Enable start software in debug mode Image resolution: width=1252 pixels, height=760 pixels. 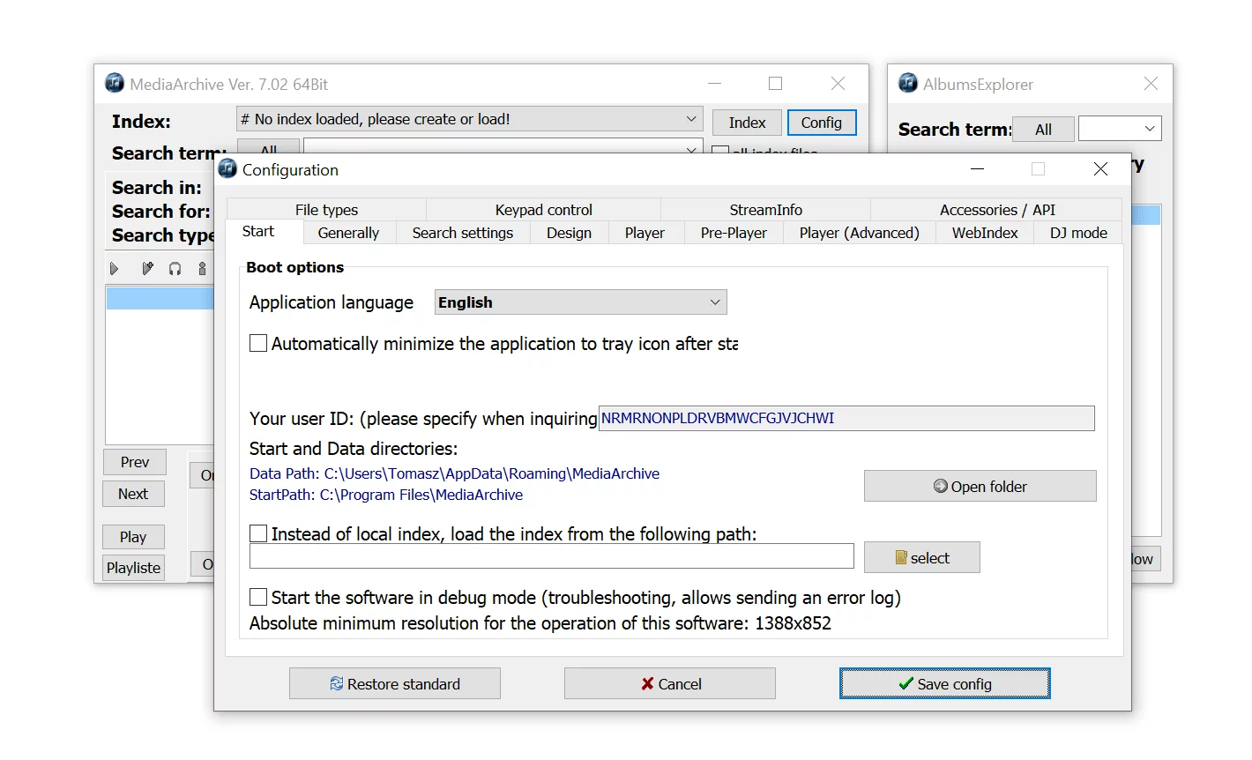click(x=258, y=597)
